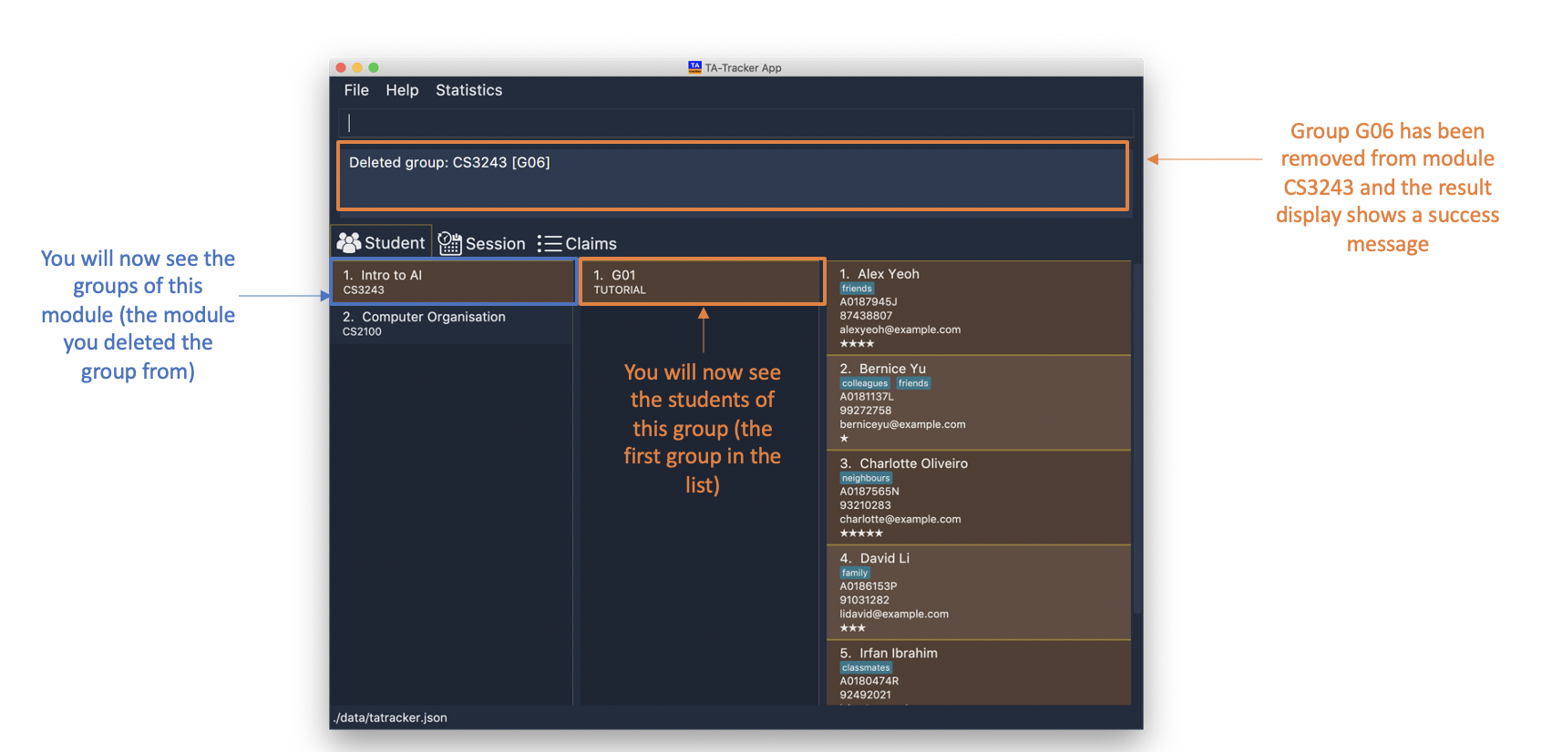Select student Charlotte Oliveiro card
The width and height of the screenshot is (1542, 752).
click(x=979, y=497)
